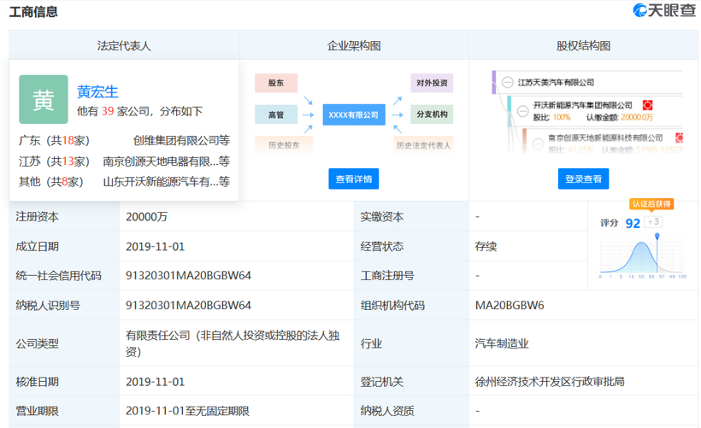Click 91320301MA20BGBW64 credit code value
The height and width of the screenshot is (428, 701).
(188, 276)
